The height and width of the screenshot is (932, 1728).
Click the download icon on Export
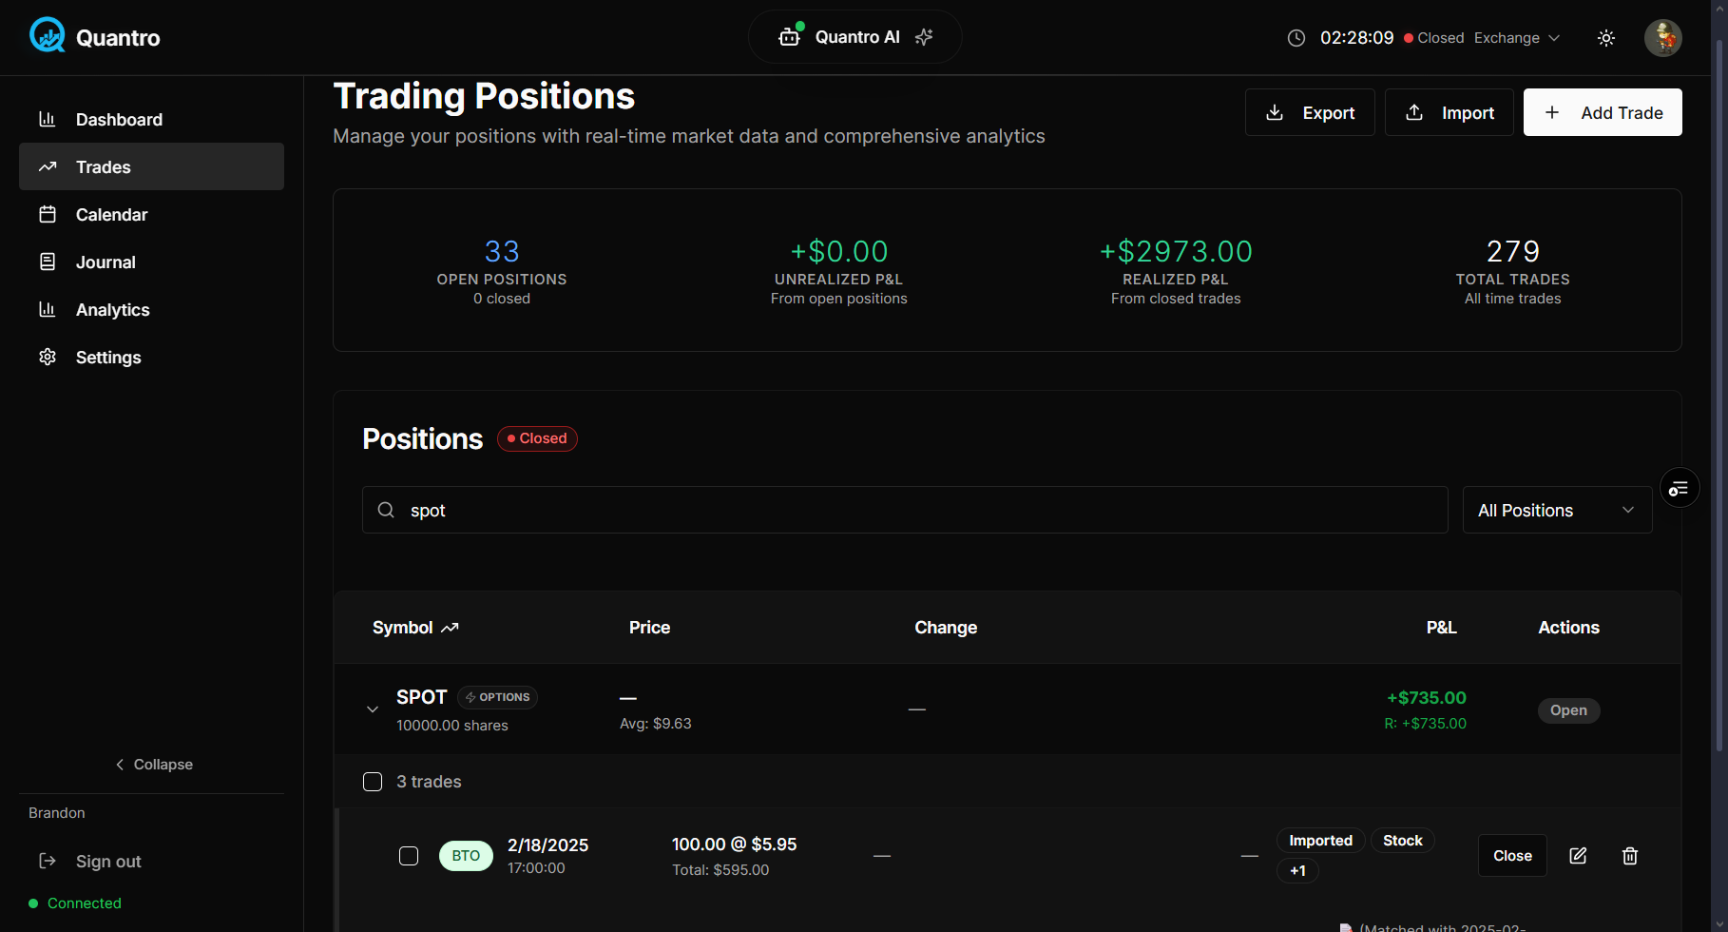click(x=1275, y=112)
